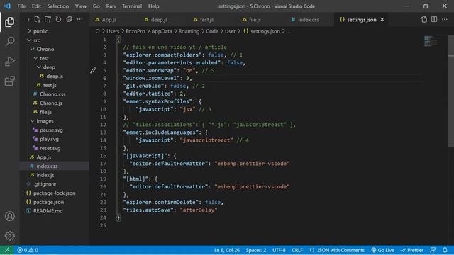This screenshot has height=255, width=454.
Task: Close the settings.json tab
Action: [x=382, y=19]
